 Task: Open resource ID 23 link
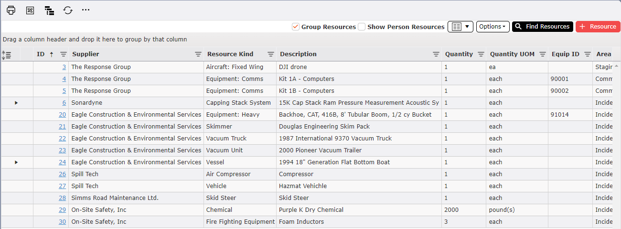pyautogui.click(x=63, y=150)
